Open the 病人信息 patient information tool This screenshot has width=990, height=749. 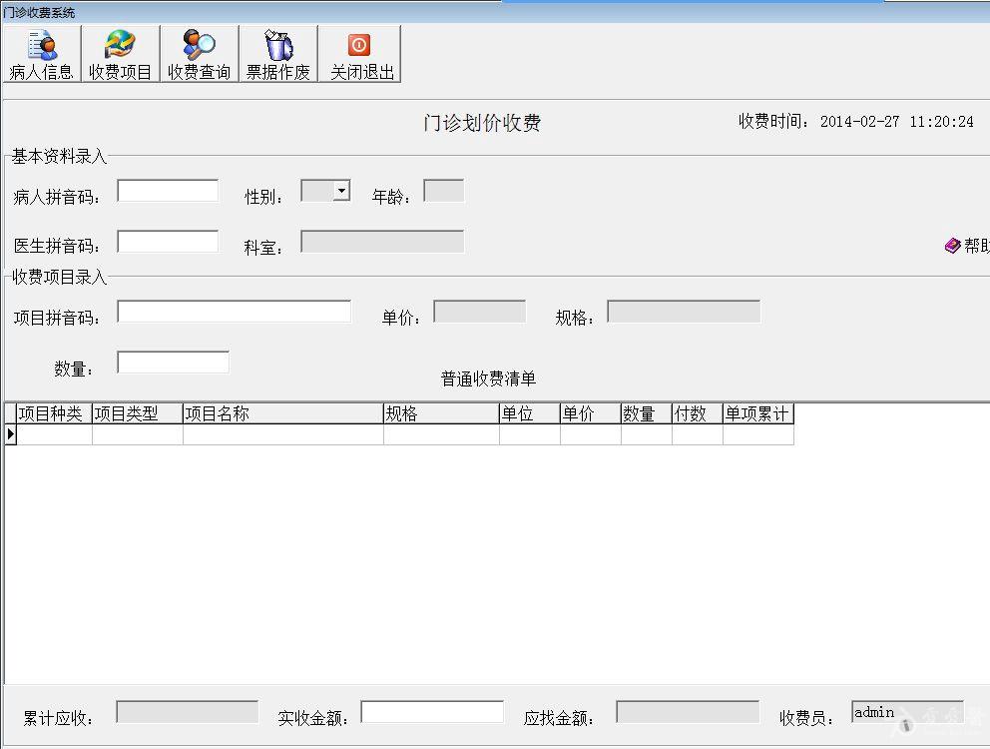click(x=41, y=54)
